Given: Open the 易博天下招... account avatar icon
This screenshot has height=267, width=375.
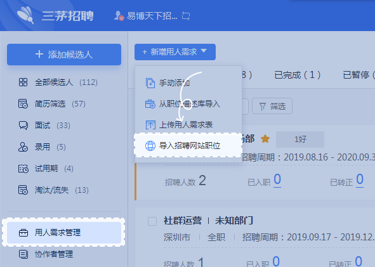Looking at the screenshot, I should (x=119, y=16).
